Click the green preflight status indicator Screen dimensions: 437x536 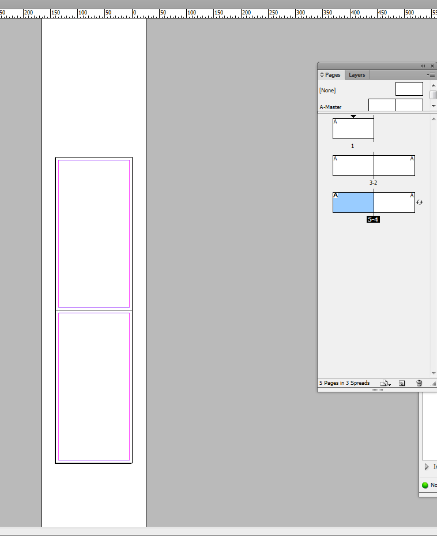pyautogui.click(x=425, y=485)
